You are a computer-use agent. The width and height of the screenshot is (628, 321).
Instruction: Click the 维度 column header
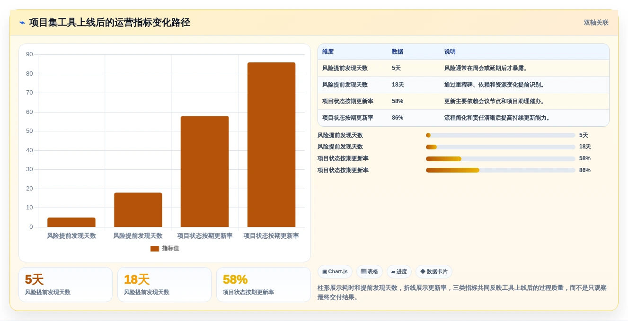point(328,52)
